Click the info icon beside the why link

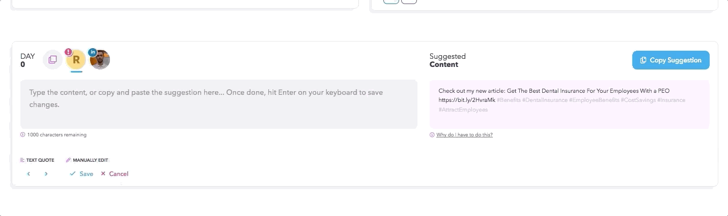pyautogui.click(x=432, y=135)
